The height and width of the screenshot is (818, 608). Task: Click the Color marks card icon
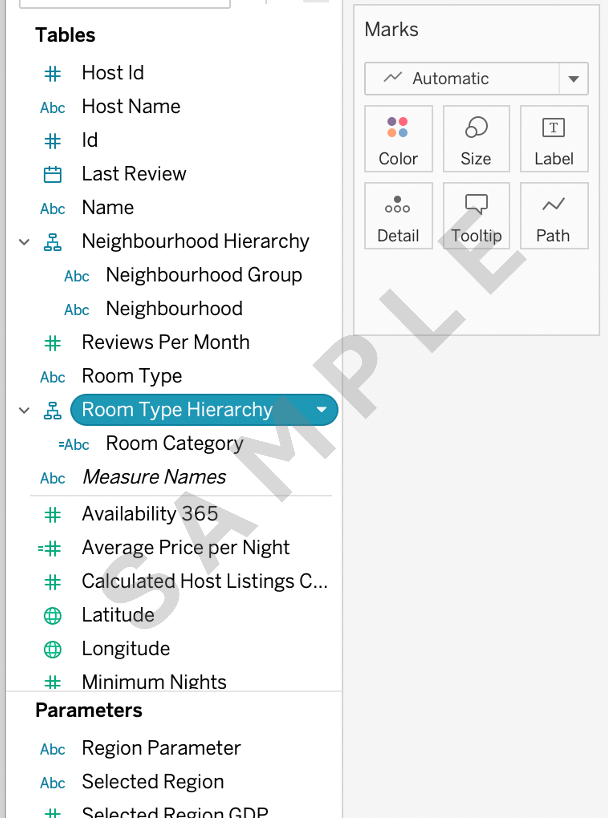pyautogui.click(x=398, y=127)
